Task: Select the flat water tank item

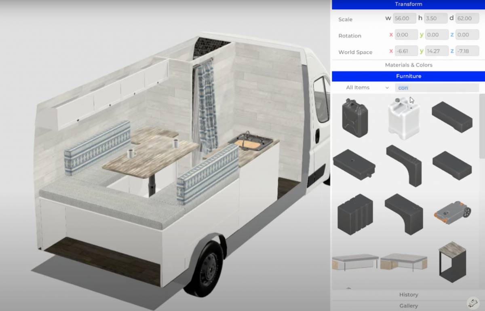Action: tap(355, 165)
